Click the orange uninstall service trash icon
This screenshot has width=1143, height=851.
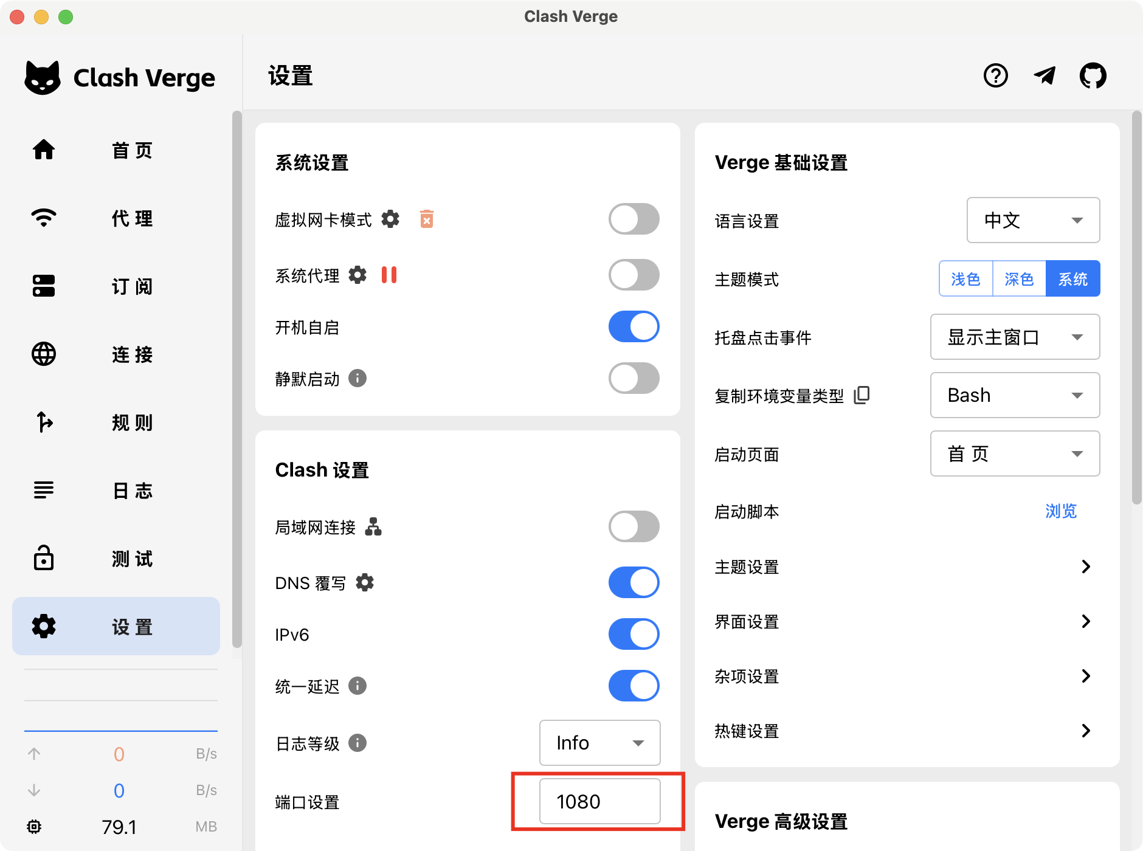pos(427,219)
